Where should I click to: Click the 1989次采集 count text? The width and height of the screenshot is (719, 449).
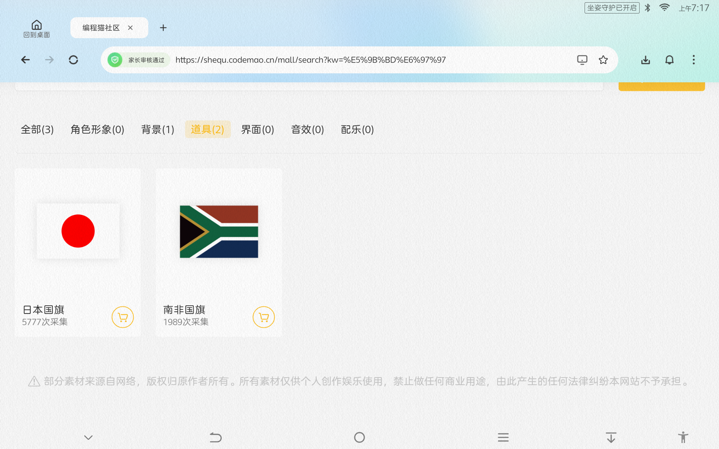click(186, 322)
